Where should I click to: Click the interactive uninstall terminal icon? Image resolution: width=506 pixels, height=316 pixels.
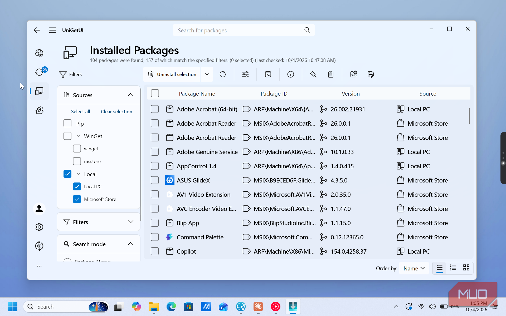click(x=268, y=74)
